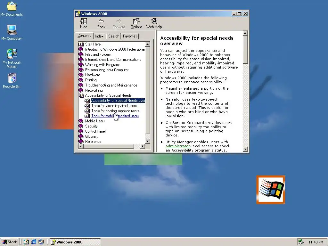328x246 pixels.
Task: Open the Start menu
Action: pos(9,242)
